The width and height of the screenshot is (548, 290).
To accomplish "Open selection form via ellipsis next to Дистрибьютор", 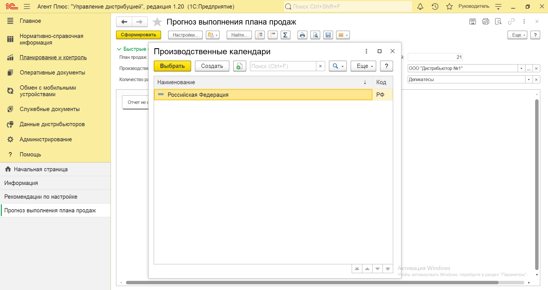I will point(529,69).
